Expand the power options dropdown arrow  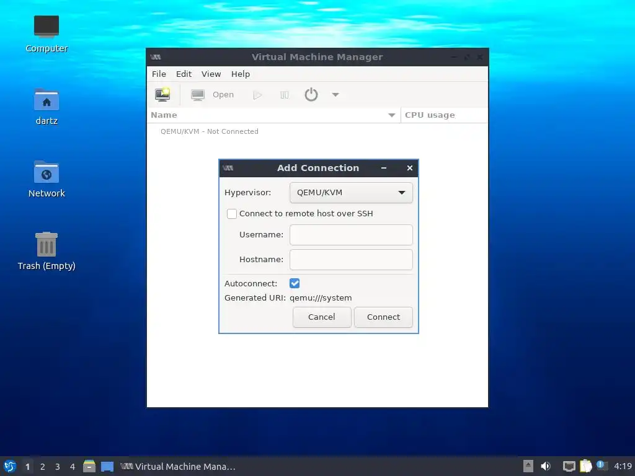[335, 95]
